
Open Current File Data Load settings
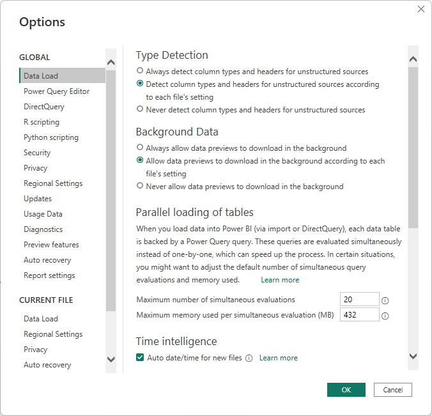point(41,319)
